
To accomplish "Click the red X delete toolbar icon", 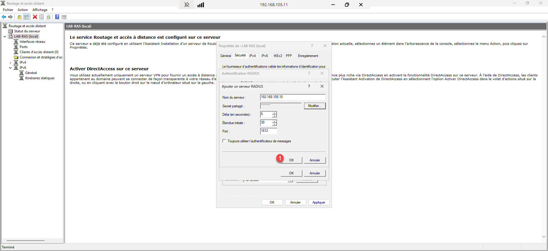I will 35,17.
